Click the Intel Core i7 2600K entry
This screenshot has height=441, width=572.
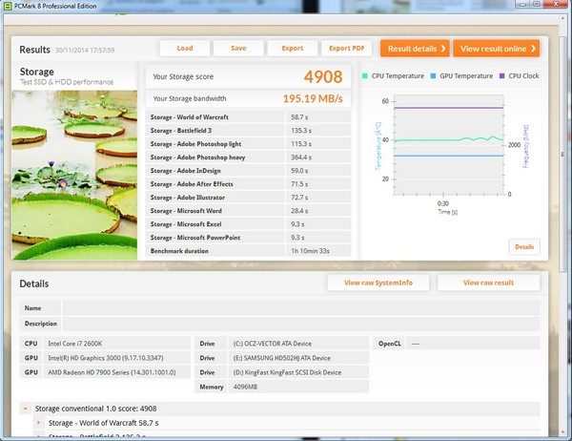click(75, 344)
